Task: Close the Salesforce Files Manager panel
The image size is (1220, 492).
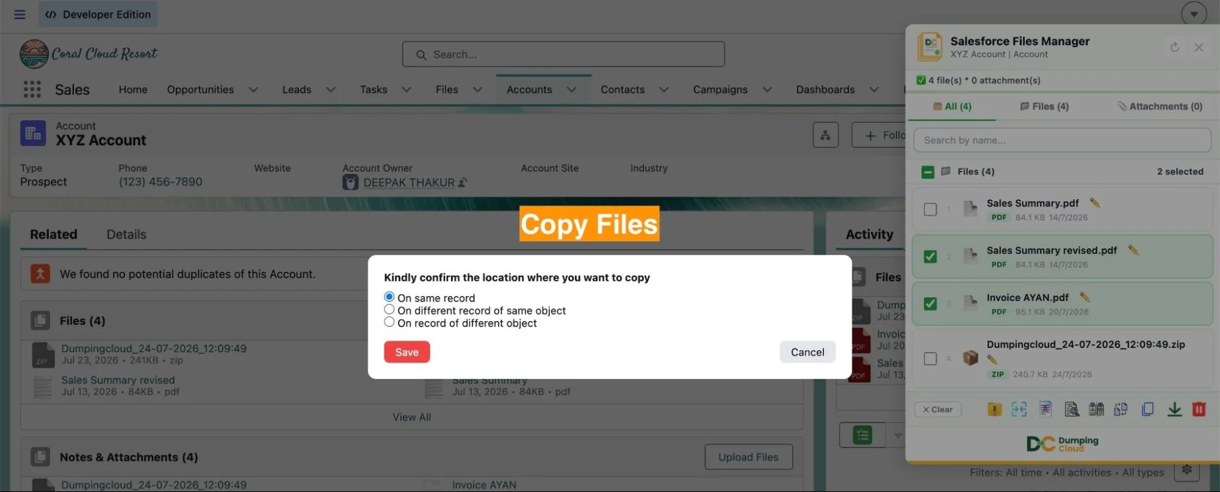Action: (1199, 47)
